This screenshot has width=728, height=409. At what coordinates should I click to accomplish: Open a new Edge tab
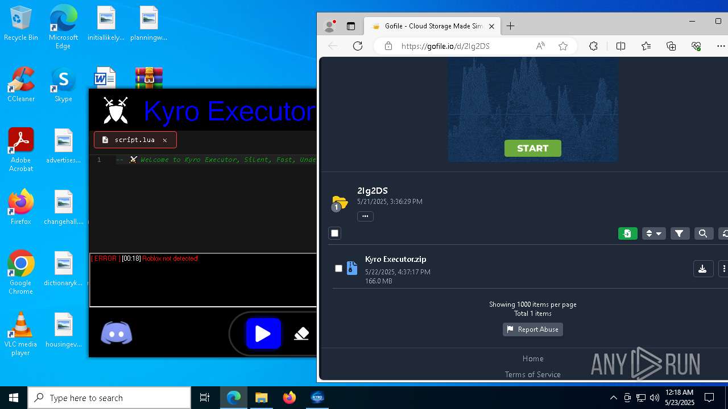[511, 26]
